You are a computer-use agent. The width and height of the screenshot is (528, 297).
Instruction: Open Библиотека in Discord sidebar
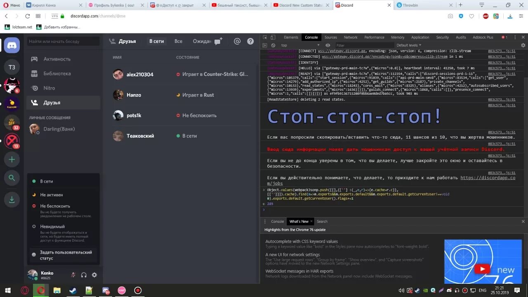coord(63,73)
